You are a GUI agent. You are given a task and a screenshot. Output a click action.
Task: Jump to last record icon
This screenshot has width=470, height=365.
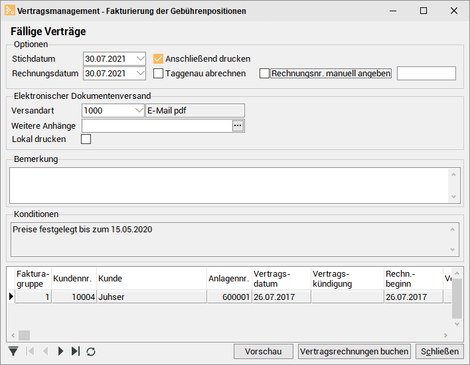click(76, 351)
